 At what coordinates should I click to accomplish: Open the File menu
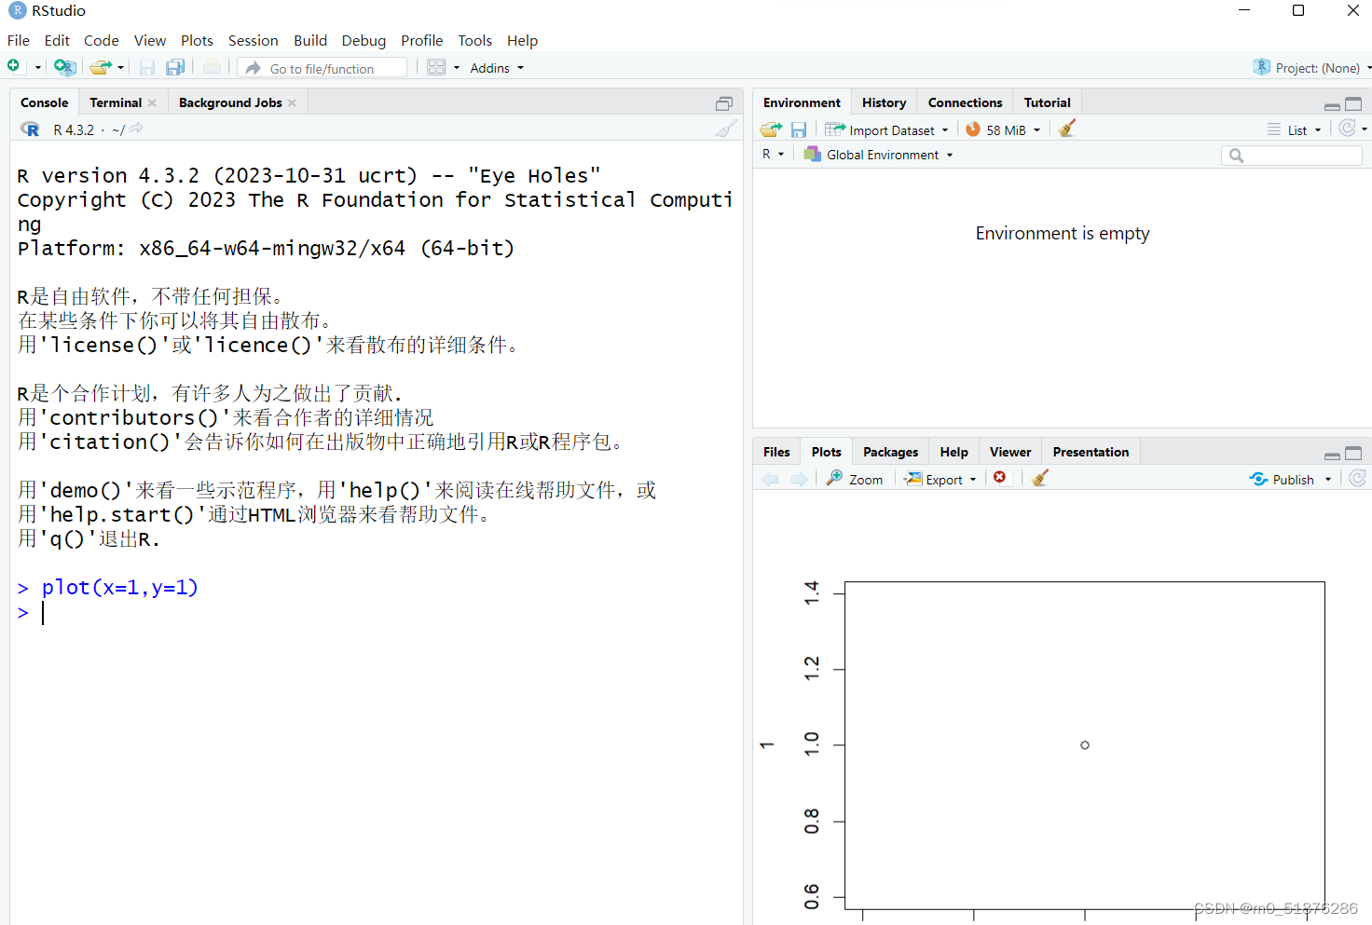click(19, 40)
